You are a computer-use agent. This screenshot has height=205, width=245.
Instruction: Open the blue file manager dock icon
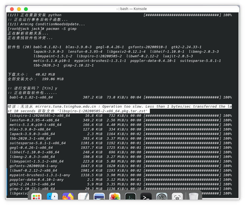click(x=52, y=197)
